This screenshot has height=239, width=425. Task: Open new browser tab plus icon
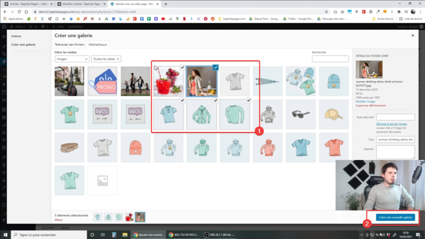pos(166,4)
